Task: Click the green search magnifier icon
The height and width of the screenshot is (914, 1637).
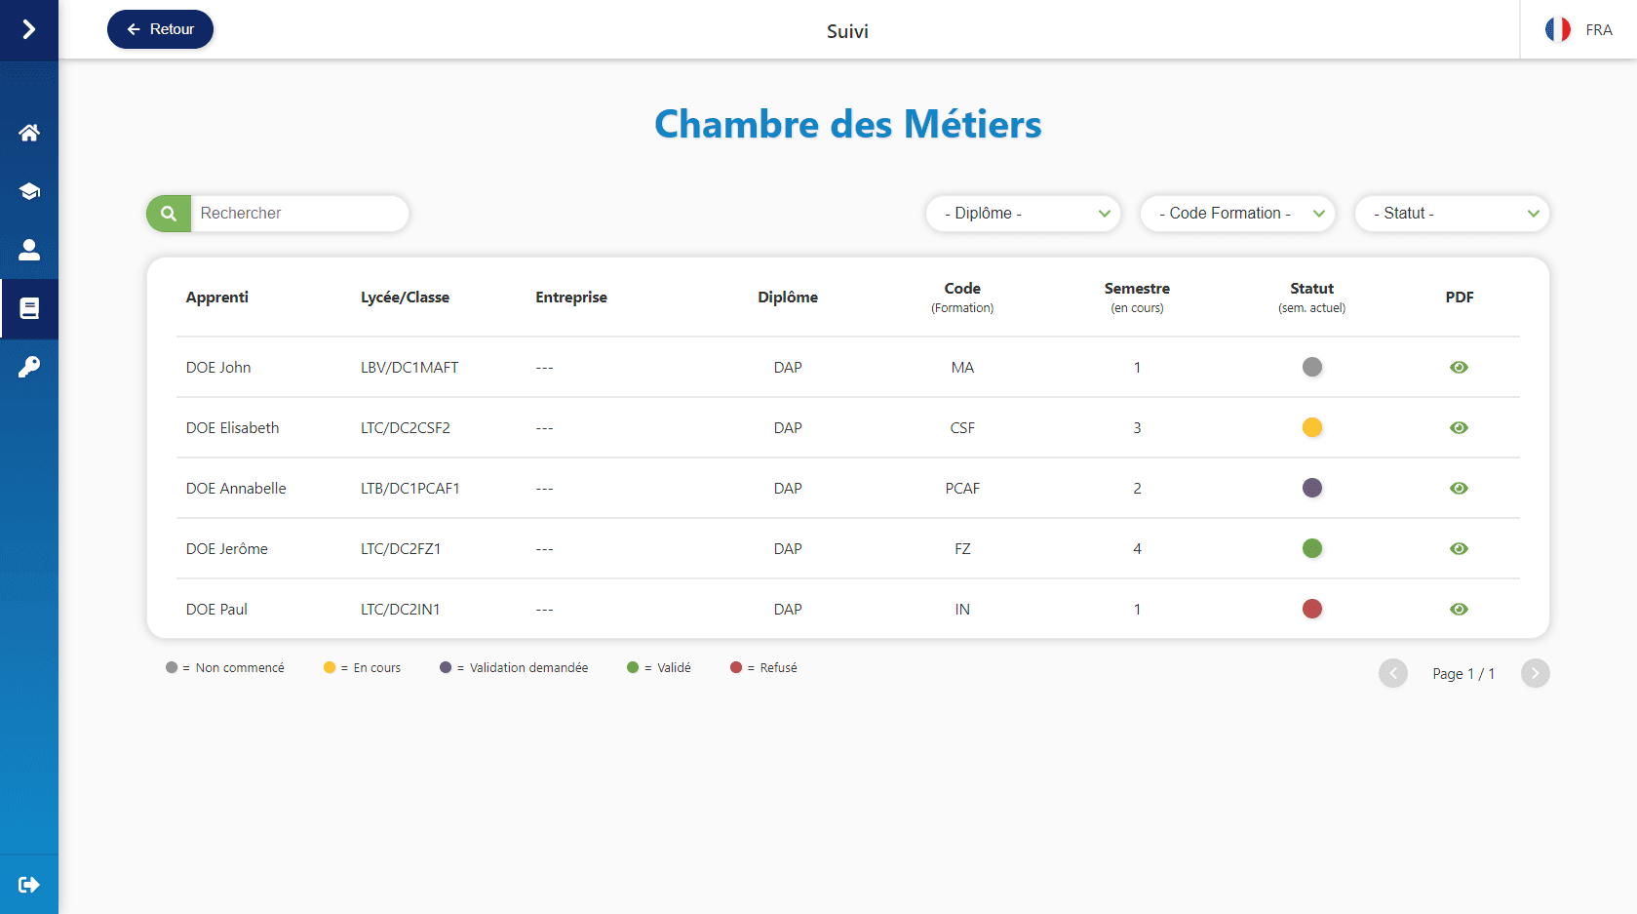Action: coord(169,214)
